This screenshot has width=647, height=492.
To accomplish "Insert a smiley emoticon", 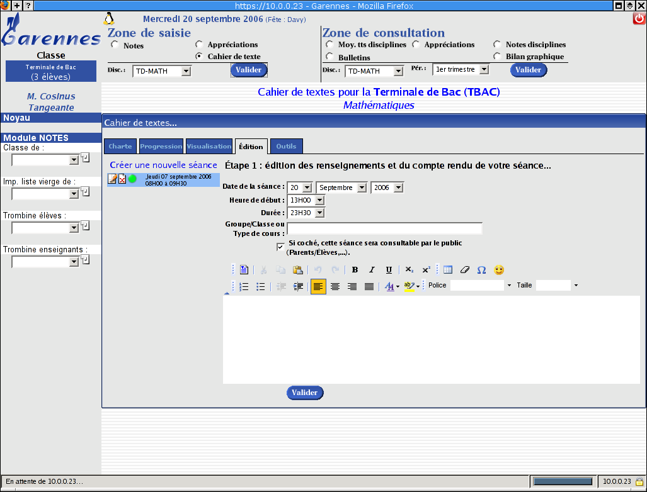I will point(499,270).
